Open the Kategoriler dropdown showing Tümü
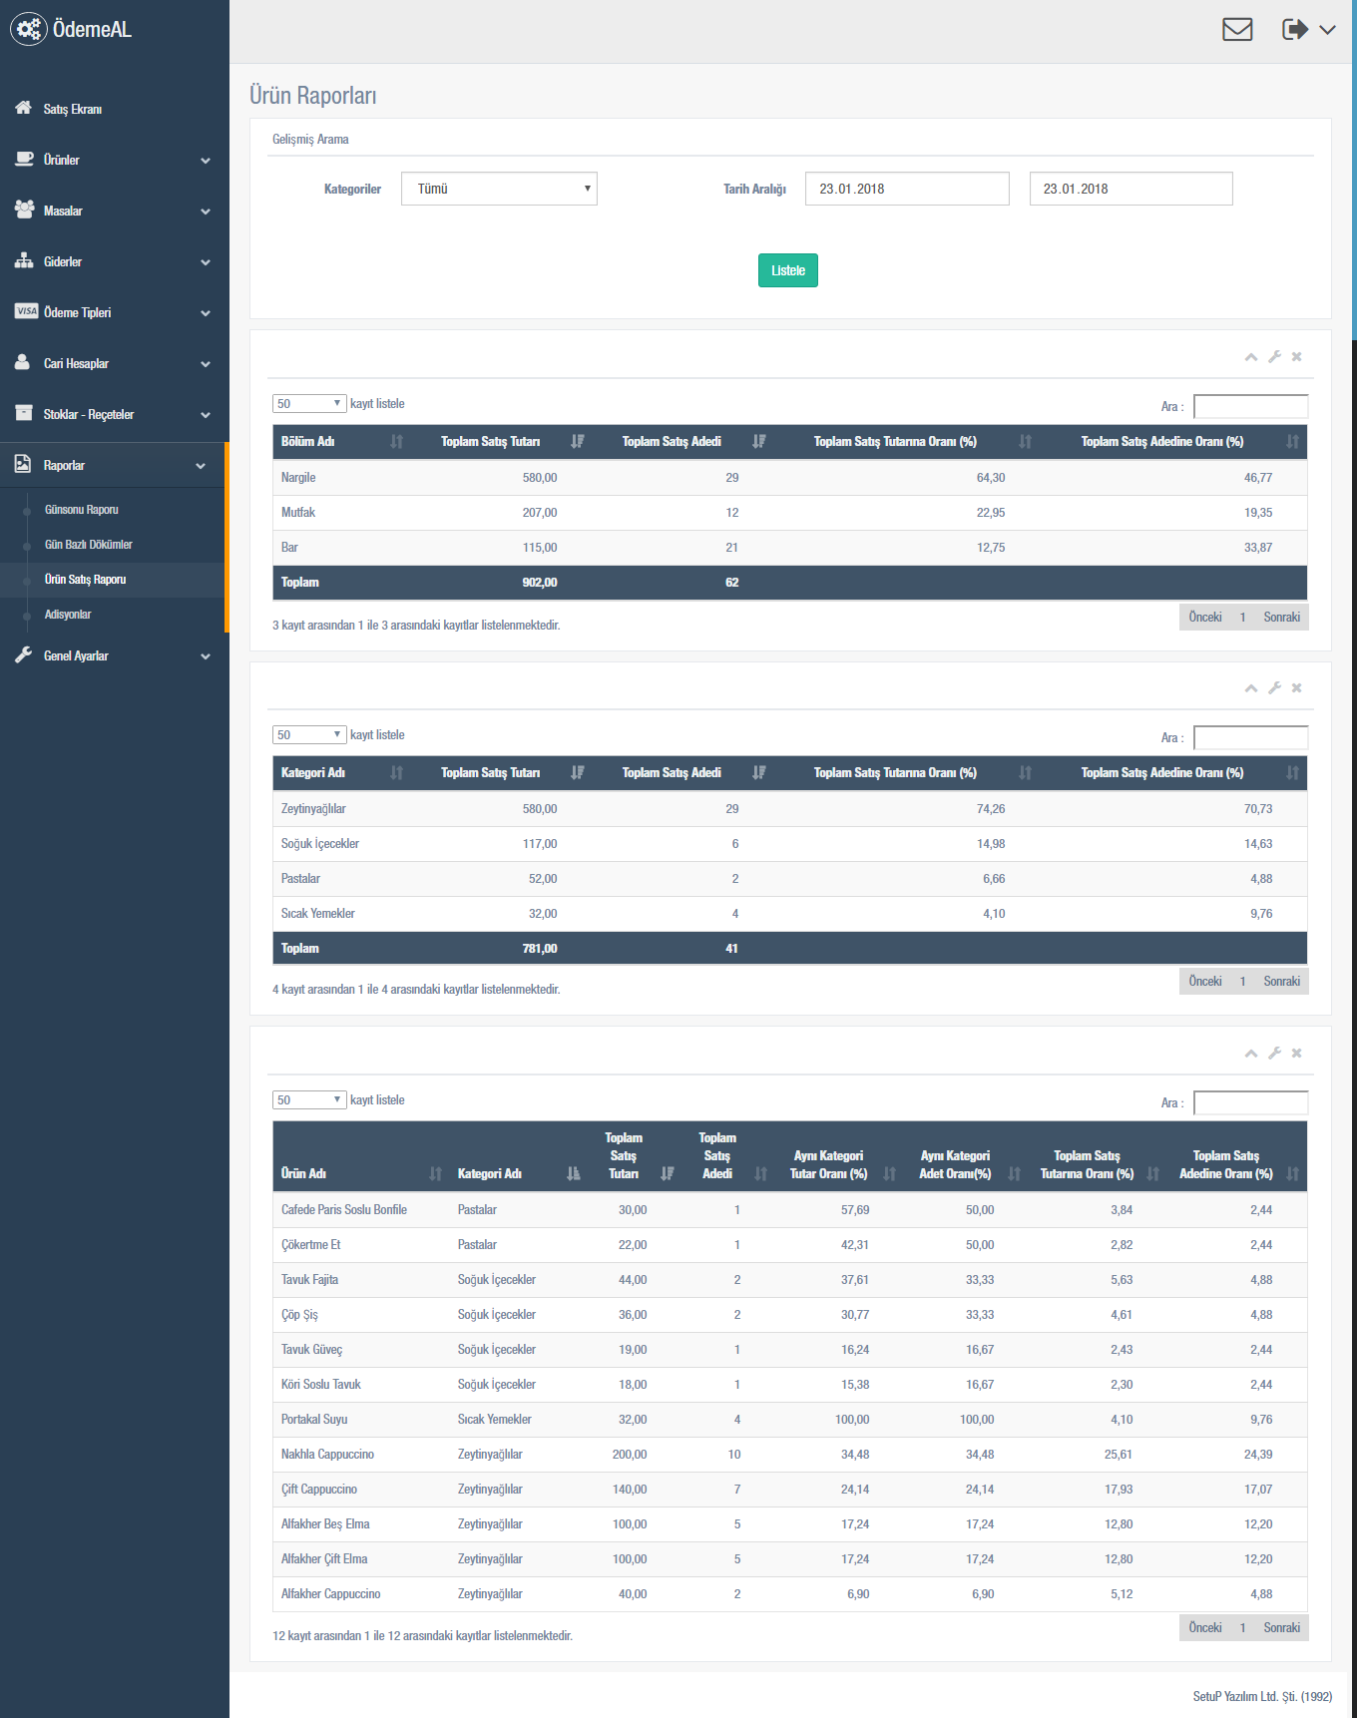Viewport: 1357px width, 1718px height. [499, 189]
